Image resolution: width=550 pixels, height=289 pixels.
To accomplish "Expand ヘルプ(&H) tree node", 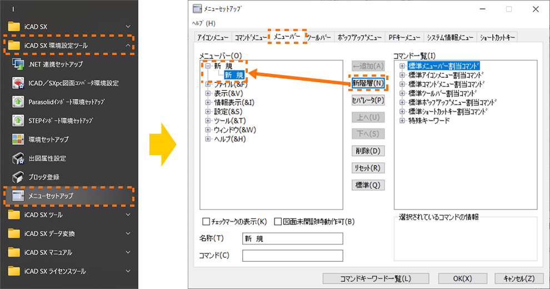I will coord(208,139).
